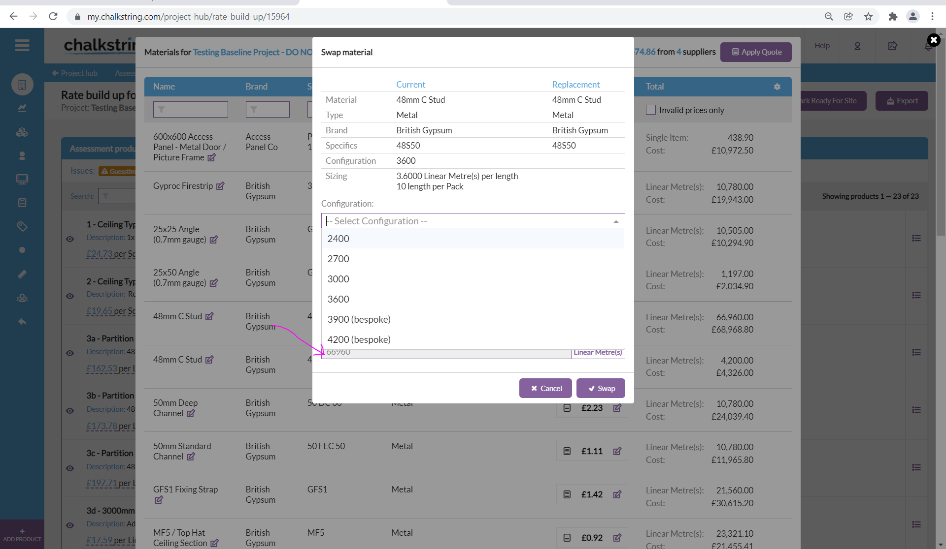Enable Invalid prices only checkbox
This screenshot has height=549, width=946.
[x=651, y=110]
